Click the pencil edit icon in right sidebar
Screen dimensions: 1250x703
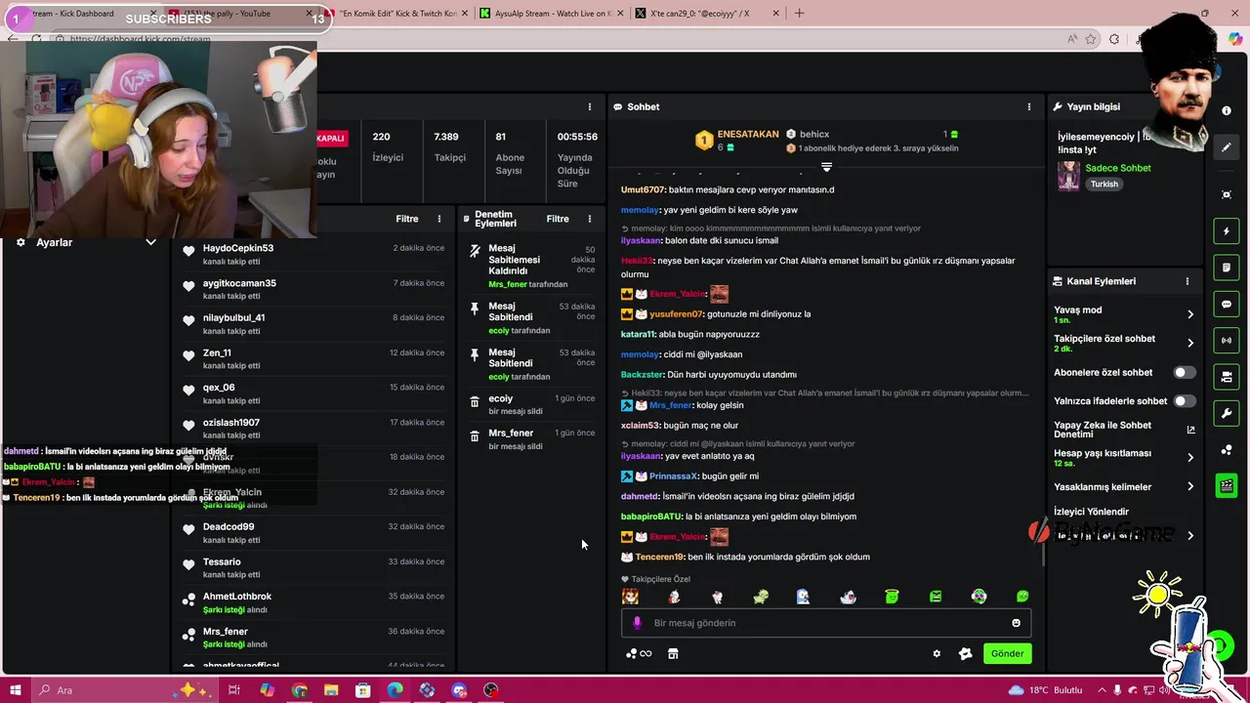(x=1227, y=147)
